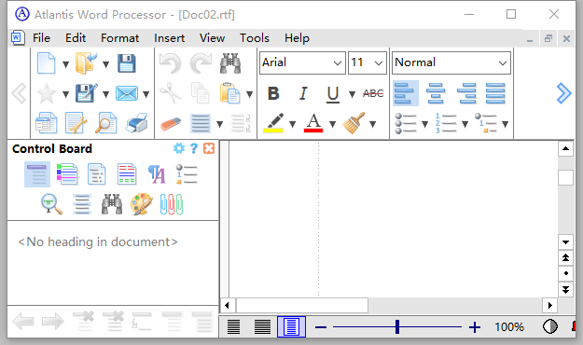Show more toolbars with right chevron
The height and width of the screenshot is (345, 583).
[x=563, y=93]
